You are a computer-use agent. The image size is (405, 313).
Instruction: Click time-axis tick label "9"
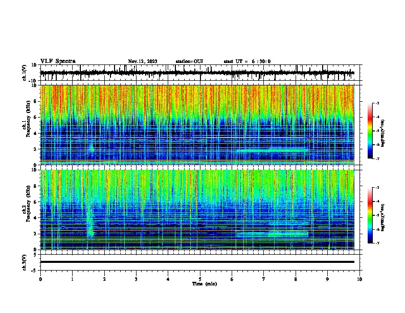pos(327,279)
